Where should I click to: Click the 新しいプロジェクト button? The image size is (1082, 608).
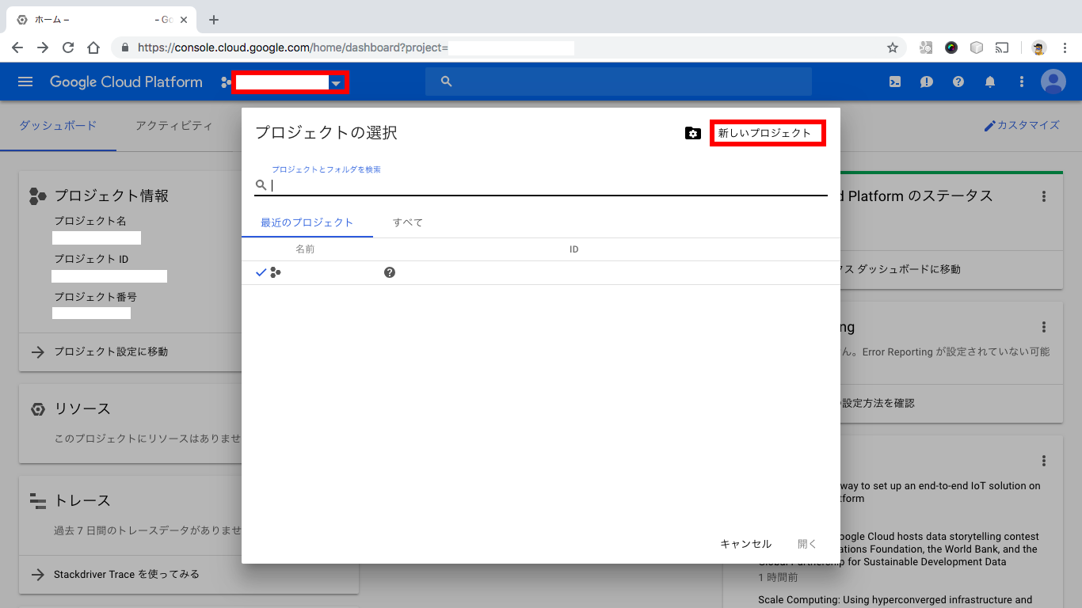(x=767, y=132)
